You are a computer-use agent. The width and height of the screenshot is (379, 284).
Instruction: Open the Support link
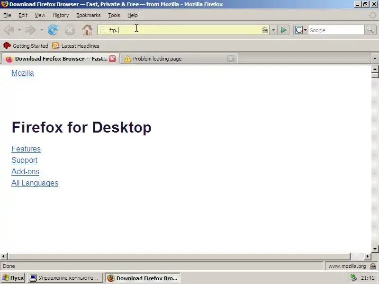[25, 160]
